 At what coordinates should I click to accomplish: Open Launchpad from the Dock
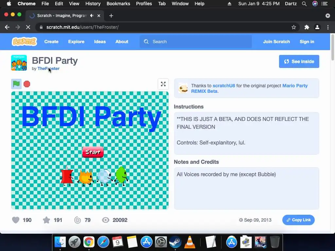point(75,242)
